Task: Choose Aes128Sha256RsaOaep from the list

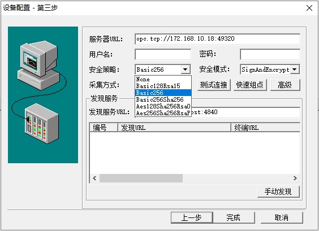Action: click(x=163, y=106)
